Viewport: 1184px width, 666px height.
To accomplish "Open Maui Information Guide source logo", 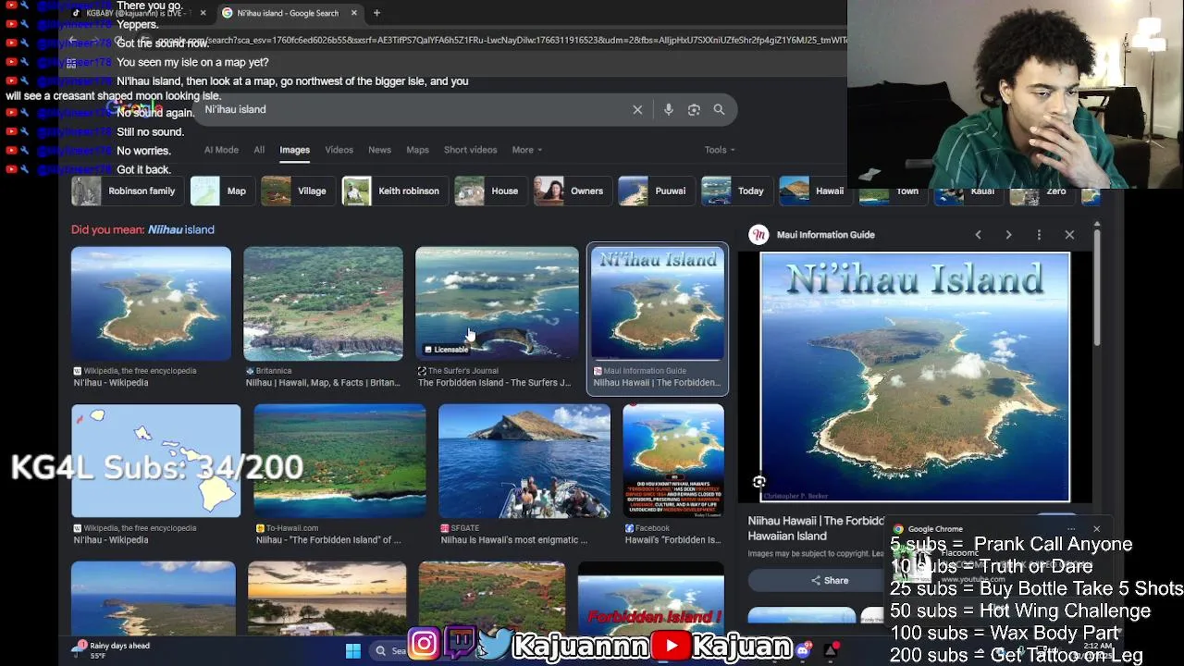I will [x=758, y=235].
